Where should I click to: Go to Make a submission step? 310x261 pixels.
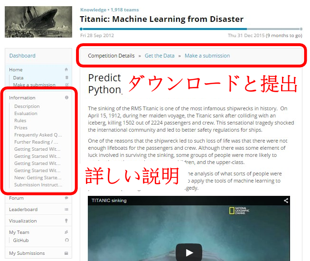pyautogui.click(x=207, y=56)
